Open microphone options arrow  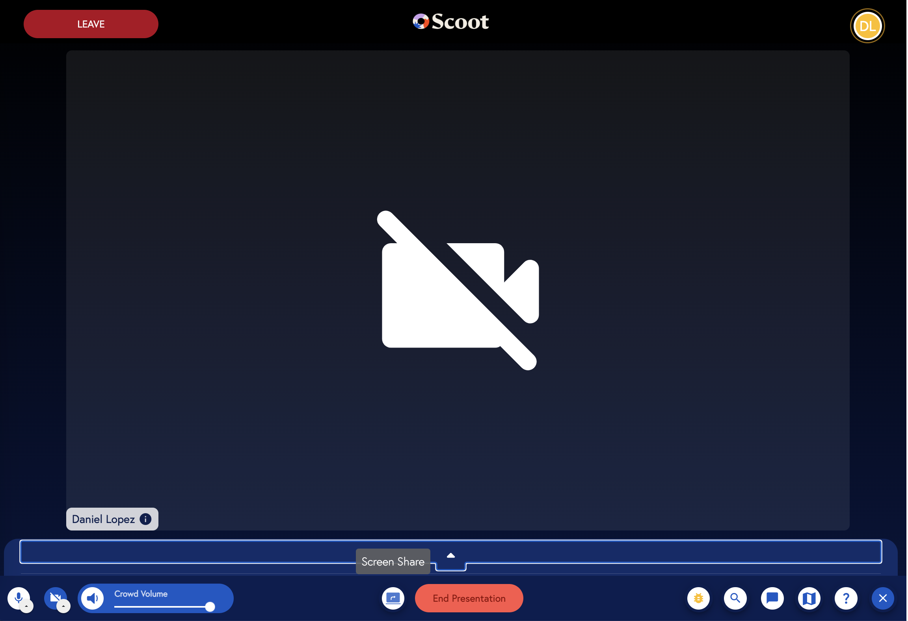26,606
